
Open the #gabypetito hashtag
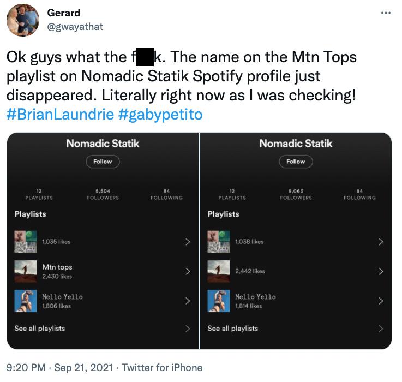pyautogui.click(x=160, y=114)
